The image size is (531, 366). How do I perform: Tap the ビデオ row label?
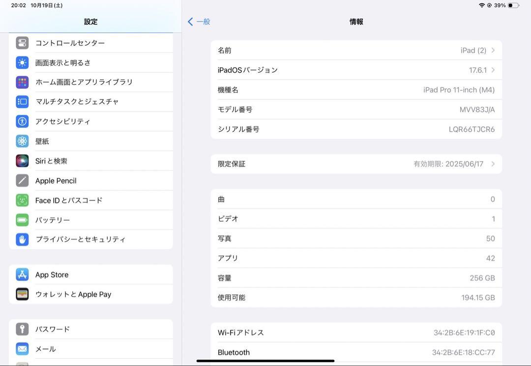pos(228,219)
